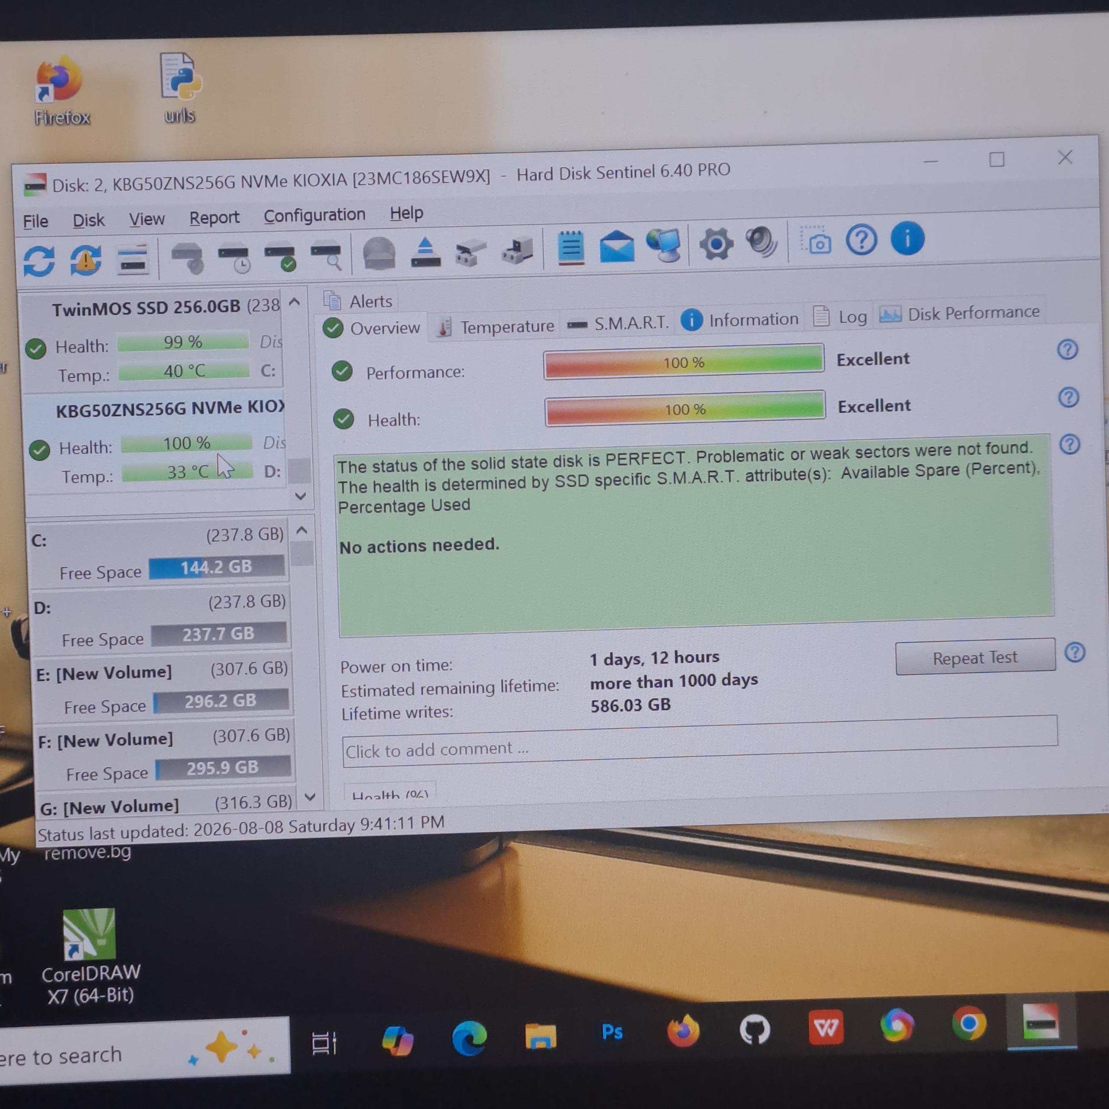Click the solid blue info toolbar icon
1109x1109 pixels.
pyautogui.click(x=908, y=238)
